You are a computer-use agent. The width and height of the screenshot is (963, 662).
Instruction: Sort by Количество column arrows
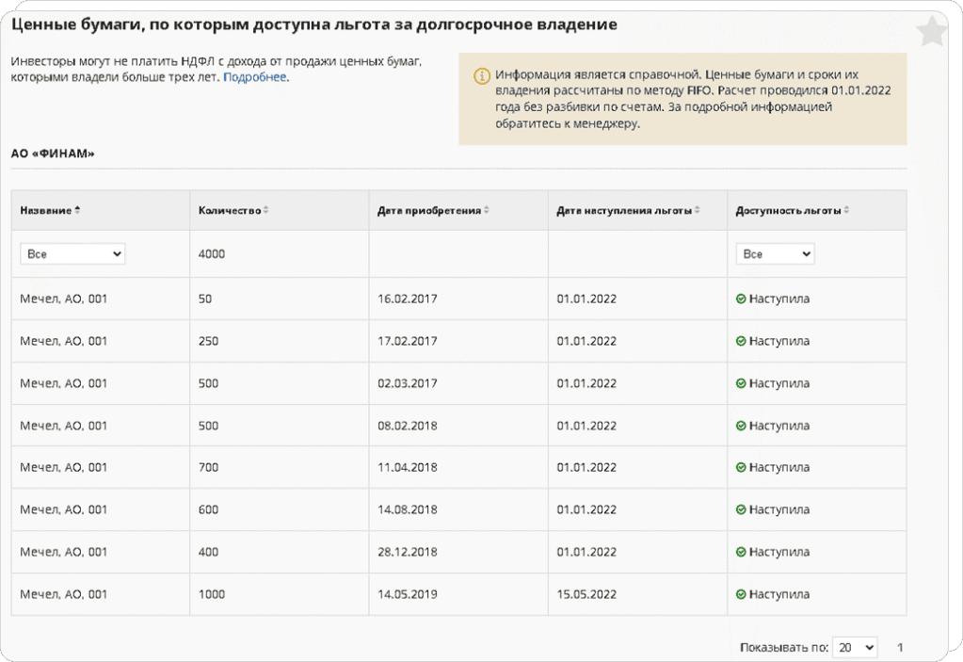pos(265,210)
